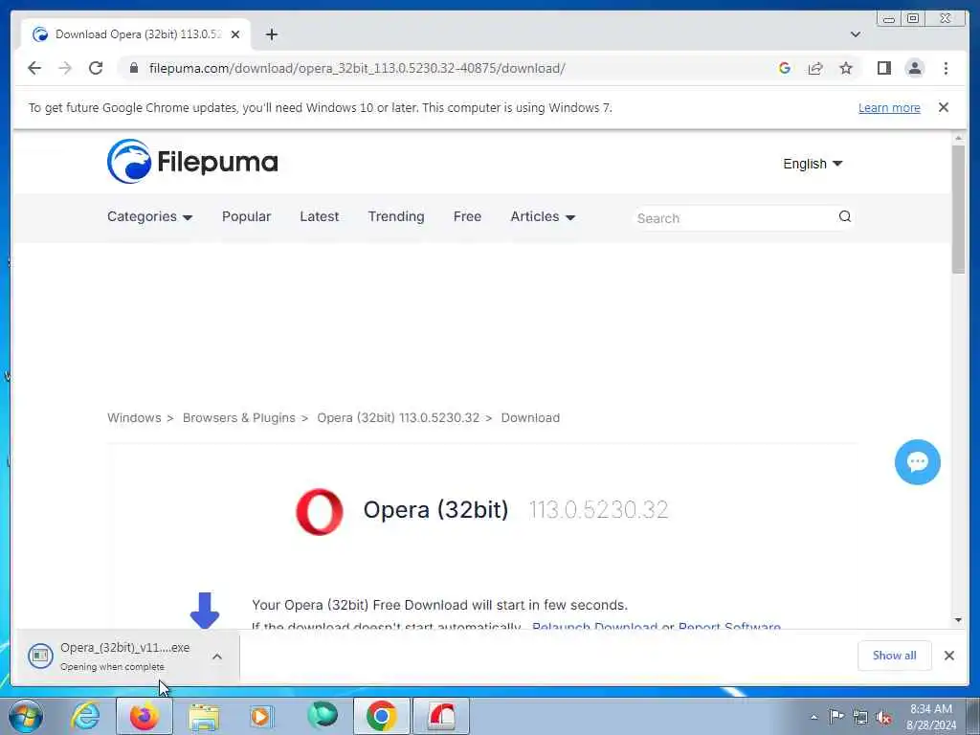Open the red-arc app in taskbar
The height and width of the screenshot is (735, 980).
tap(441, 716)
